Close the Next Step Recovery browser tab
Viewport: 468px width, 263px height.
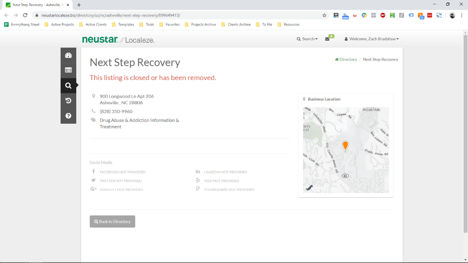(x=68, y=5)
